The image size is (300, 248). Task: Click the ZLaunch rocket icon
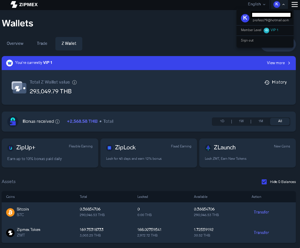(x=208, y=148)
